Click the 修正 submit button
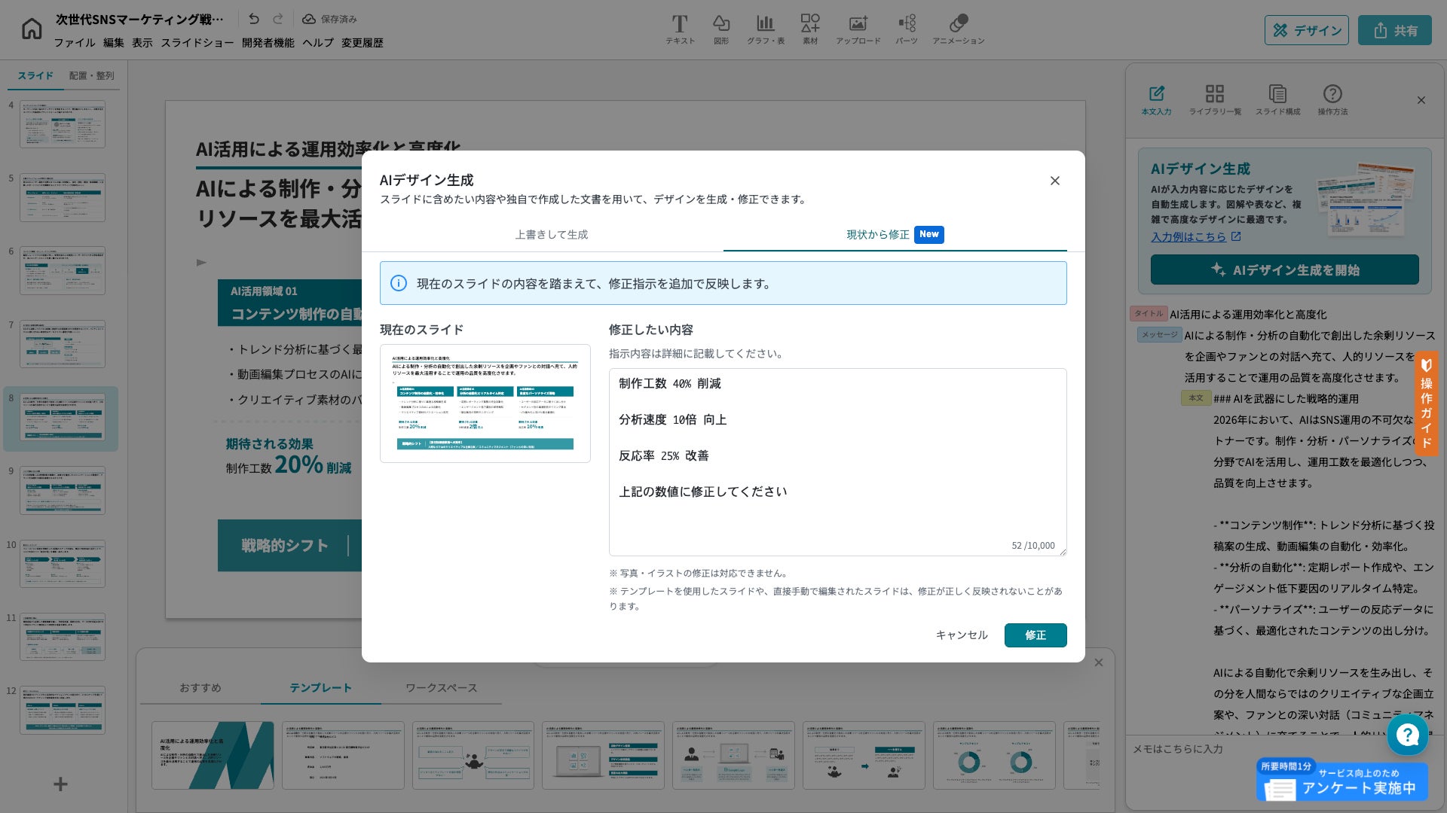 point(1036,635)
